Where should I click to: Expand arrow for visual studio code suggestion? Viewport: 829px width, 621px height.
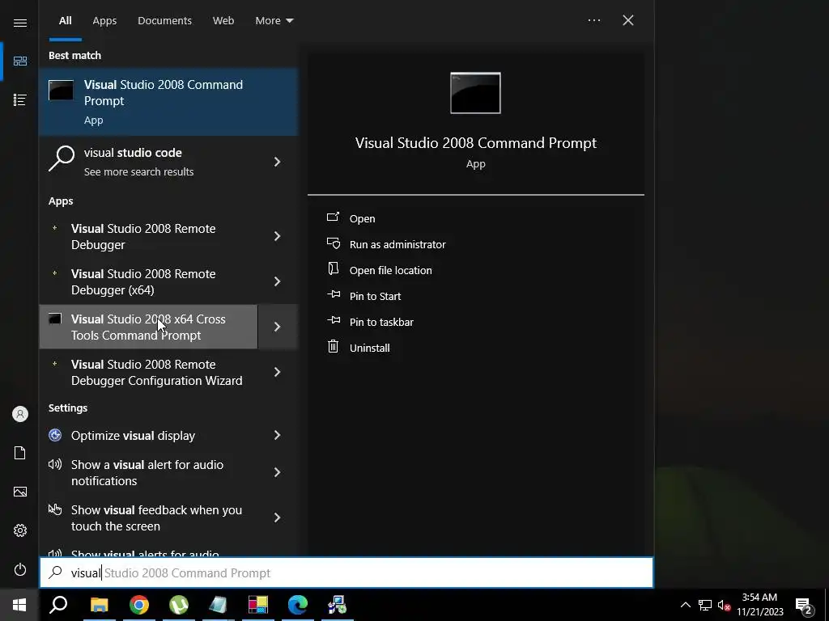[x=277, y=162]
